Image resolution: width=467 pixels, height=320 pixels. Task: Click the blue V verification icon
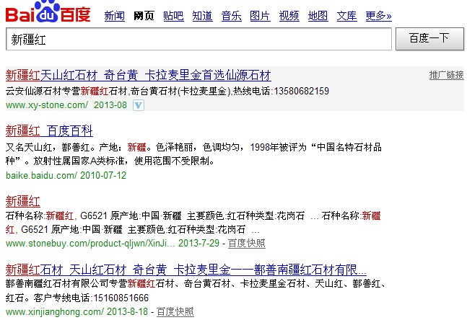138,105
